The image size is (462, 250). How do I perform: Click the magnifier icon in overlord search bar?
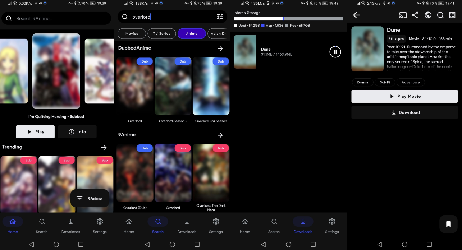125,17
